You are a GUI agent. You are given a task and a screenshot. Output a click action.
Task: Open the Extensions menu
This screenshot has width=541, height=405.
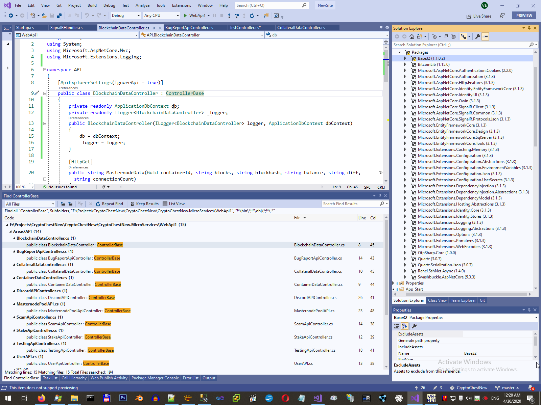(181, 5)
